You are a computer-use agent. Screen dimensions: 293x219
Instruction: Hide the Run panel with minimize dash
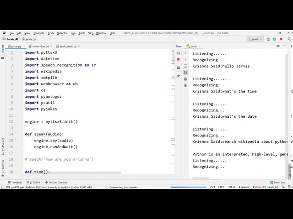point(285,46)
